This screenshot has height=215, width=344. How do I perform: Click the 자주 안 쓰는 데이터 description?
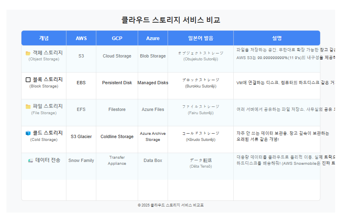[x=283, y=136]
